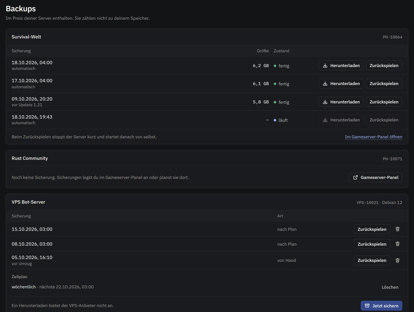Click the 'von Hand' backup type
The image size is (414, 312).
tap(286, 260)
